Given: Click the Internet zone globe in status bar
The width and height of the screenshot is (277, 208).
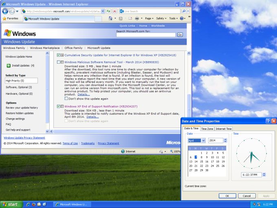Looking at the screenshot, I should coord(123,151).
